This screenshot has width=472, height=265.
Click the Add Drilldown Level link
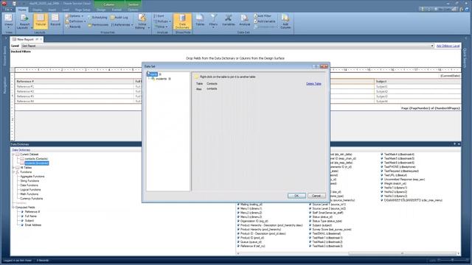pos(448,46)
